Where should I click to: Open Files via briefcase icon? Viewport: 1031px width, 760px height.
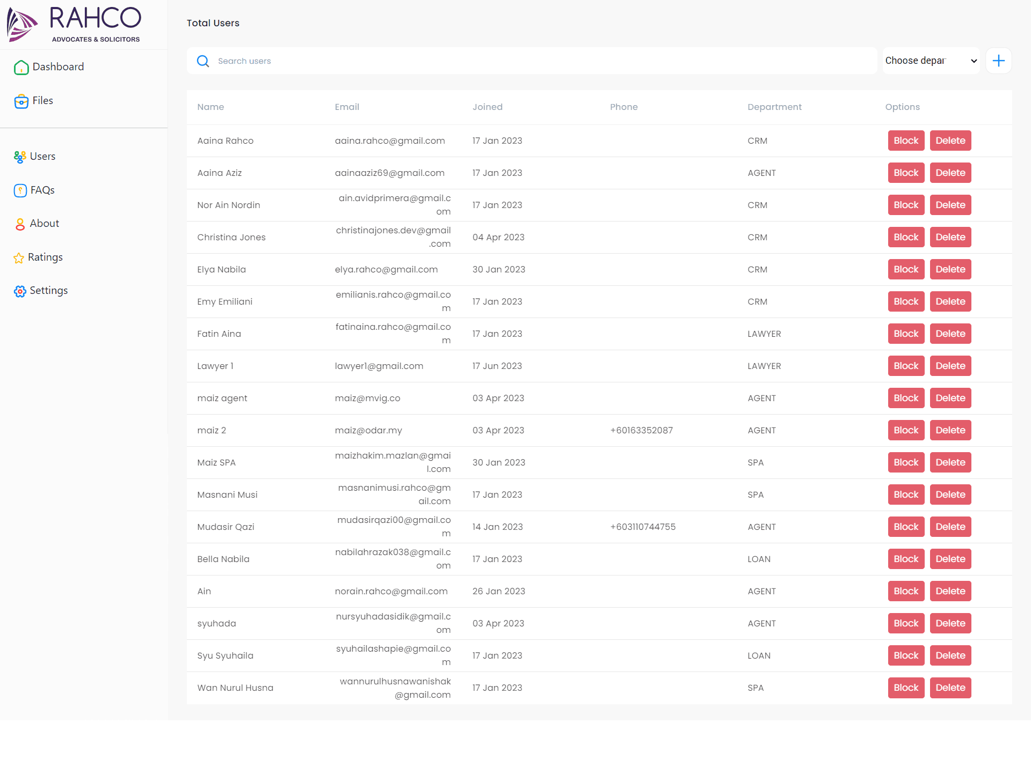(x=21, y=101)
